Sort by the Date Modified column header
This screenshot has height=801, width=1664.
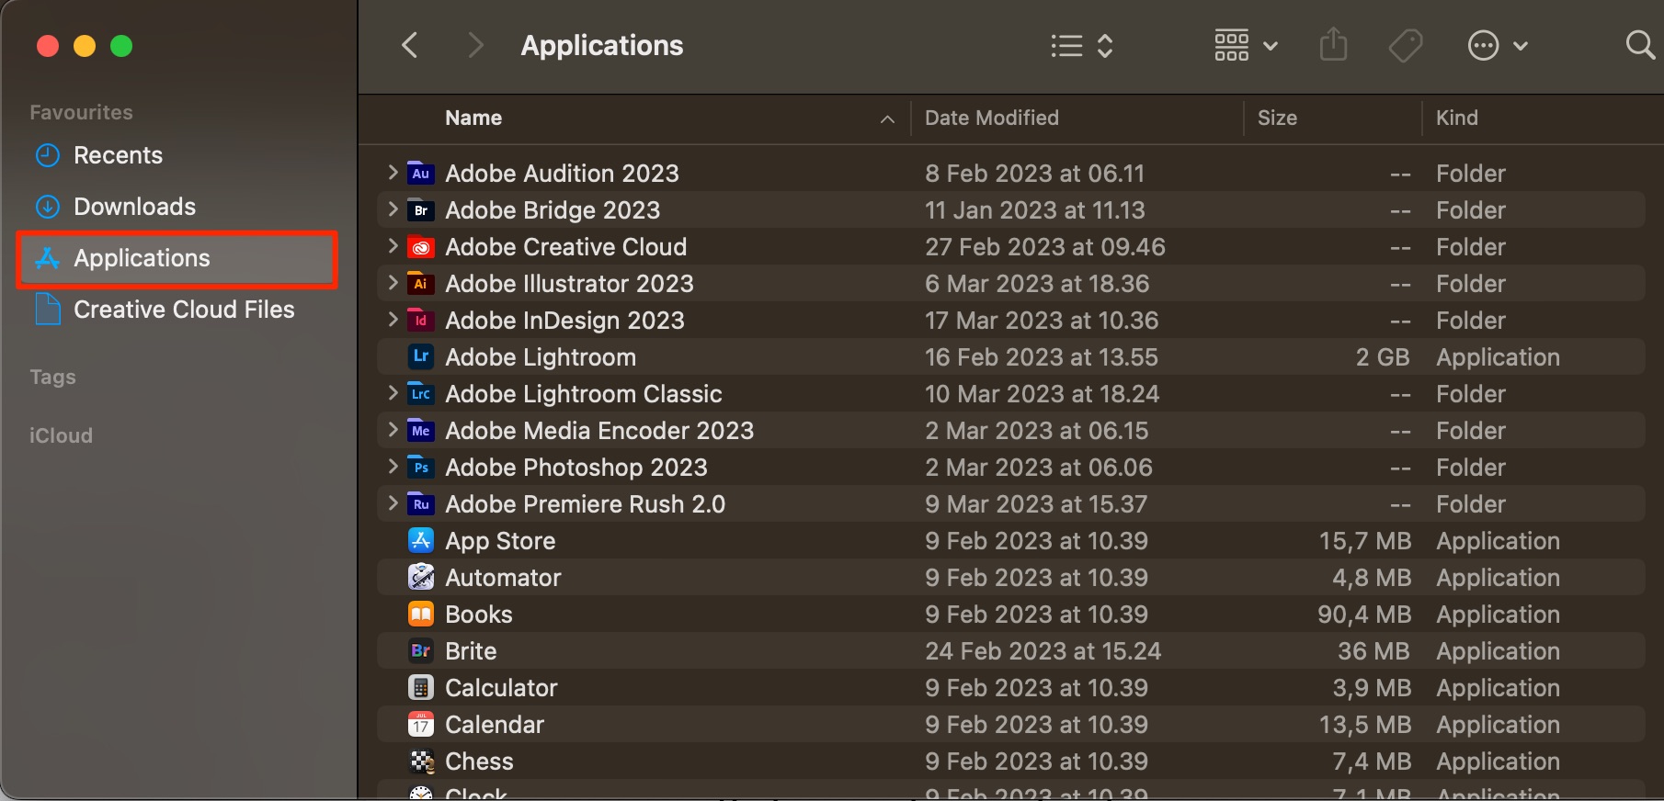click(992, 118)
